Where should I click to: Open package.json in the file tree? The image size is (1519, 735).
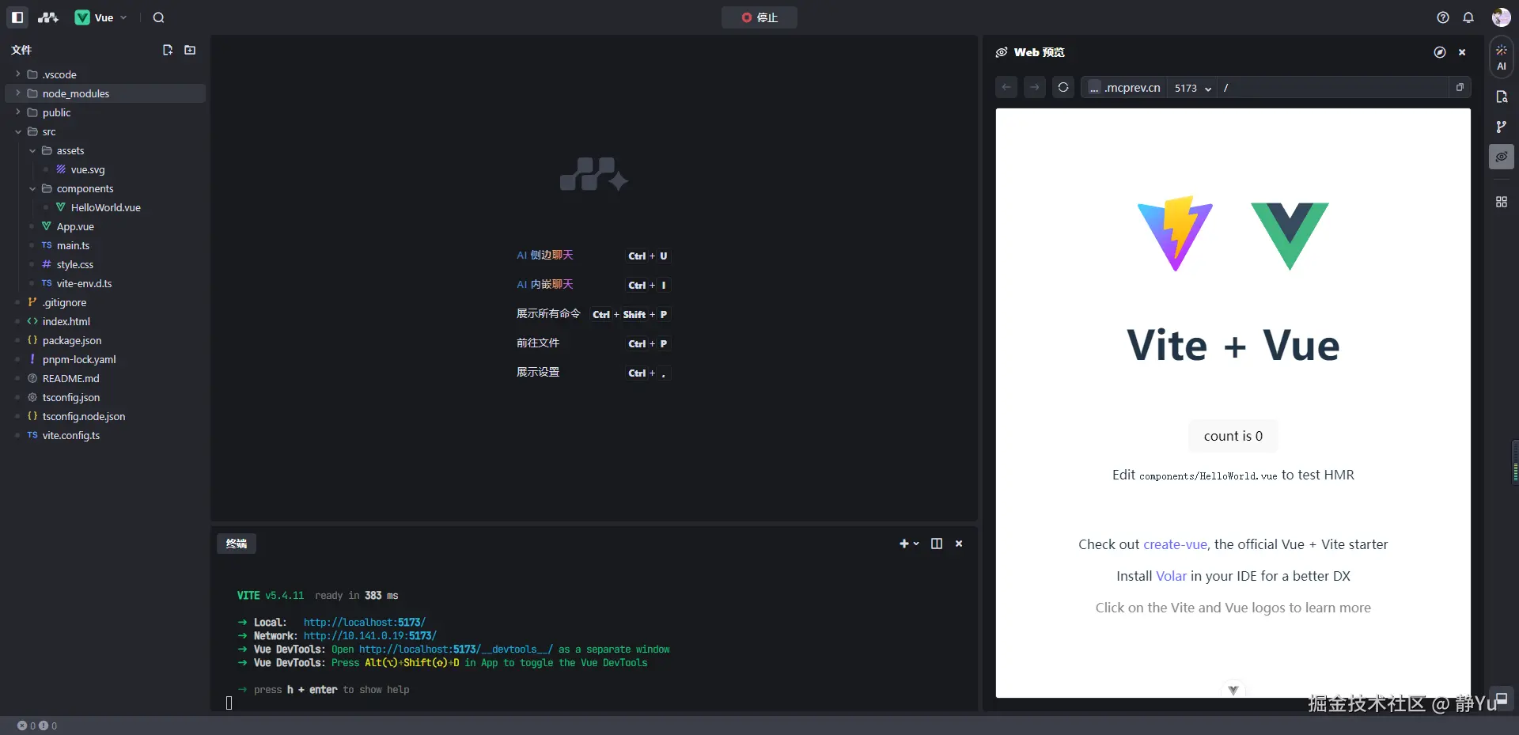click(105, 340)
